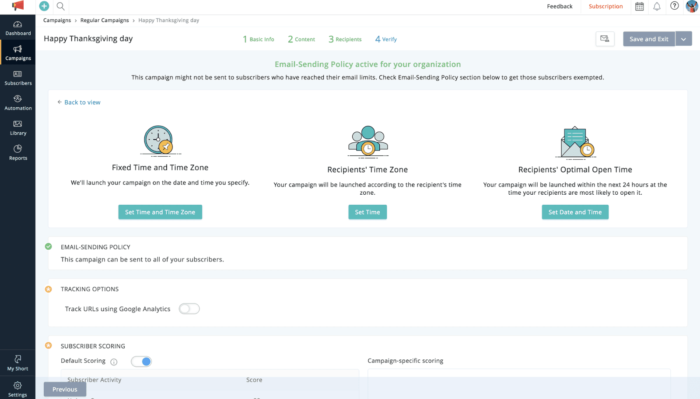700x399 pixels.
Task: Open the user profile avatar
Action: click(692, 6)
